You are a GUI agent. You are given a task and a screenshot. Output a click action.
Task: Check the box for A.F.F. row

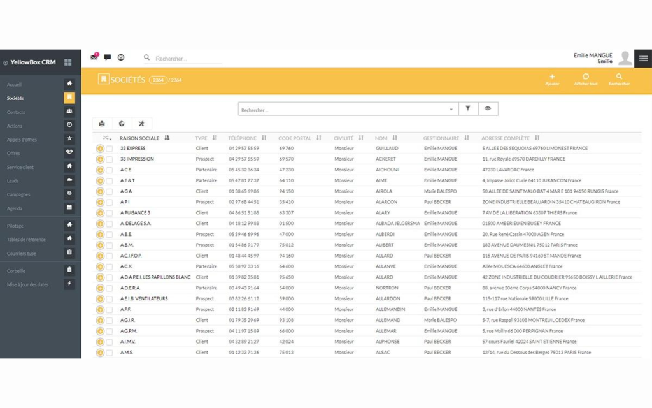coord(110,310)
